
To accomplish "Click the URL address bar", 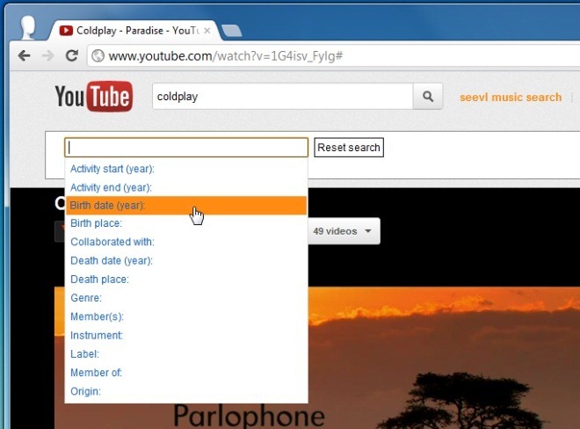I will point(333,56).
